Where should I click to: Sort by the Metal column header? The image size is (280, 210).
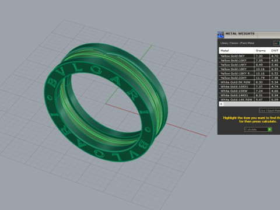[236, 51]
